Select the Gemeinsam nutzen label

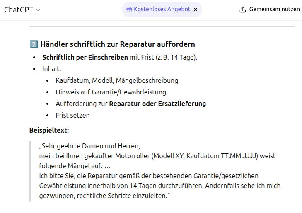coord(274,9)
